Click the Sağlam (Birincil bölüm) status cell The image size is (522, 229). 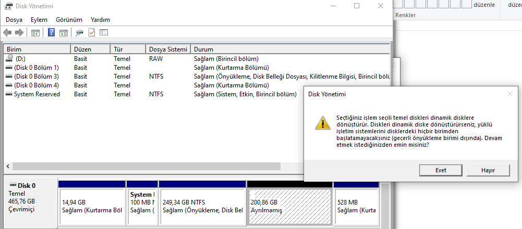coord(226,59)
